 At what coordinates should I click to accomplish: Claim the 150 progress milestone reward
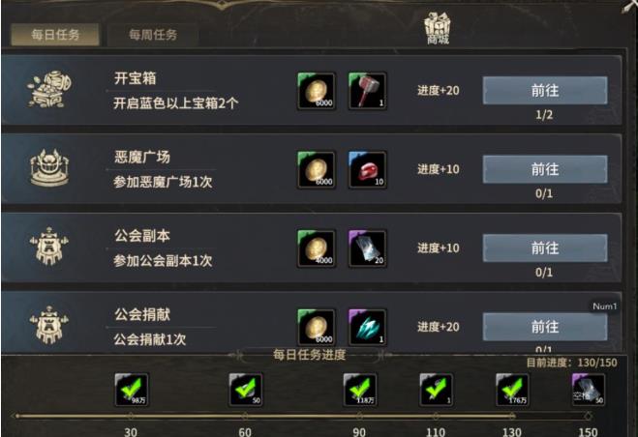pyautogui.click(x=589, y=390)
